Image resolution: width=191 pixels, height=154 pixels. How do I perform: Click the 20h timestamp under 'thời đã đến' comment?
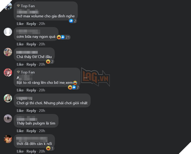point(42,151)
